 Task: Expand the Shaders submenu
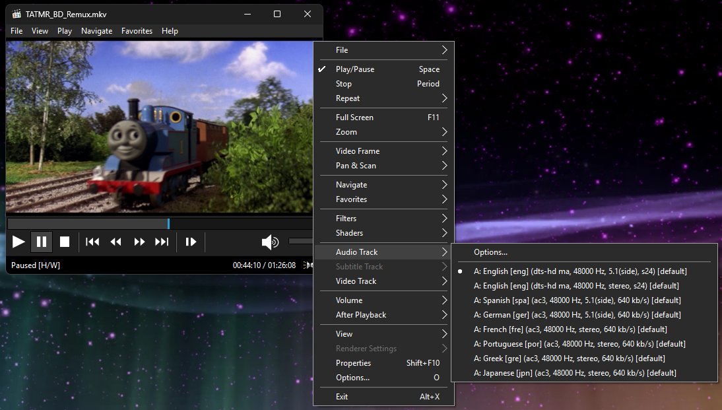(x=383, y=232)
